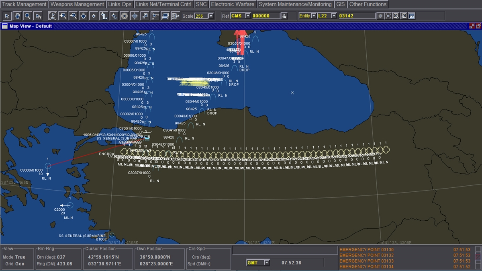Select the magnifier search tool
Image resolution: width=482 pixels, height=271 pixels.
27,16
